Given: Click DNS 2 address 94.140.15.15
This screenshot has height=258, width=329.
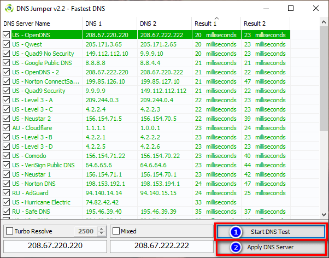Looking at the screenshot, I should (158, 193).
